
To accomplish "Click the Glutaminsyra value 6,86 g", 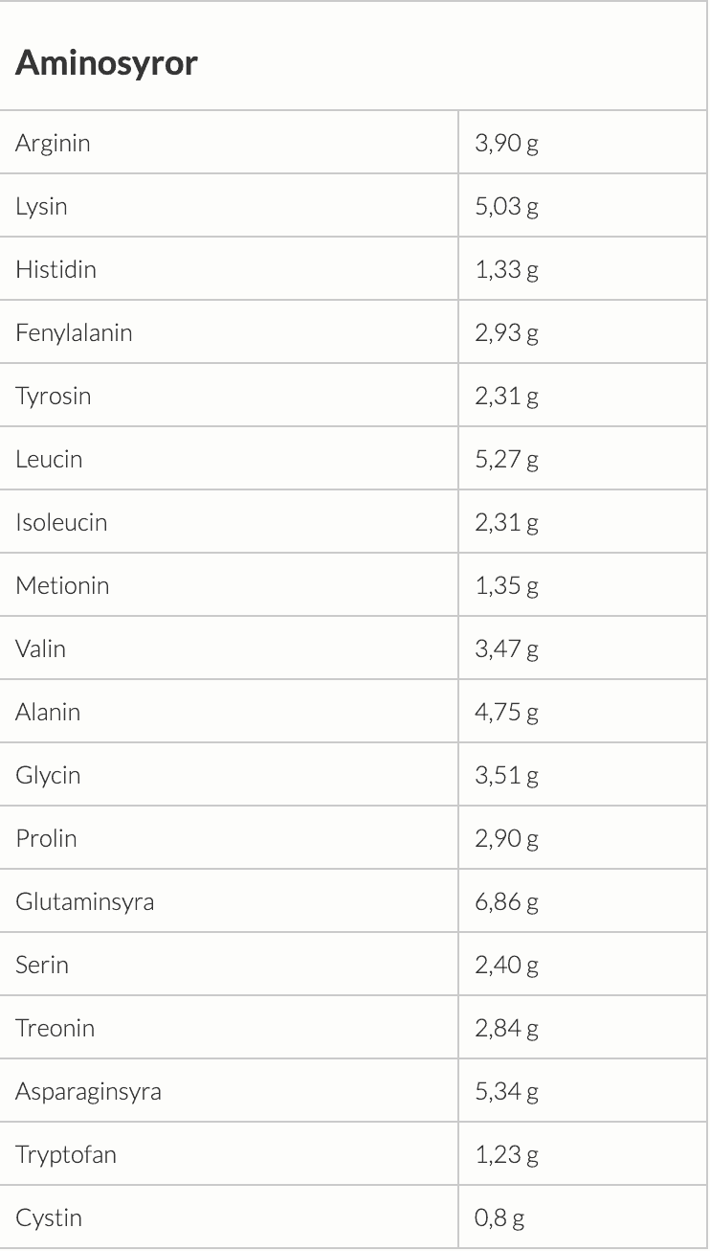I will tap(506, 902).
